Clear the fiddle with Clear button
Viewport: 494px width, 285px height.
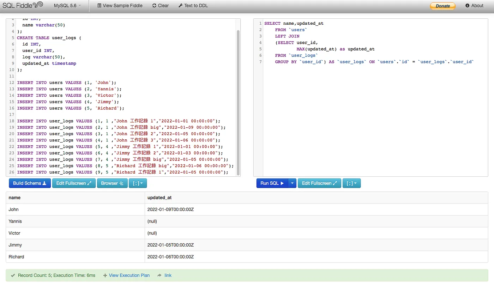[x=161, y=6]
